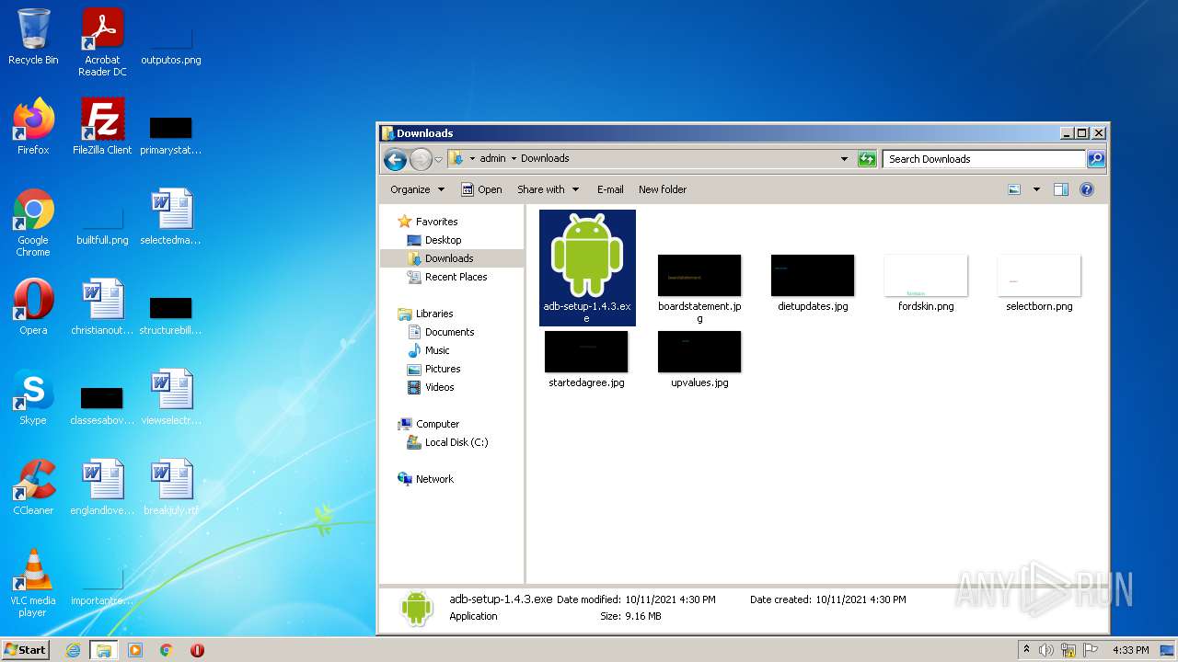Open Skype desktop shortcut

pyautogui.click(x=33, y=396)
